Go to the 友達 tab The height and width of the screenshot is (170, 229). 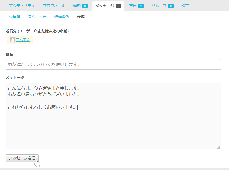tap(133, 6)
